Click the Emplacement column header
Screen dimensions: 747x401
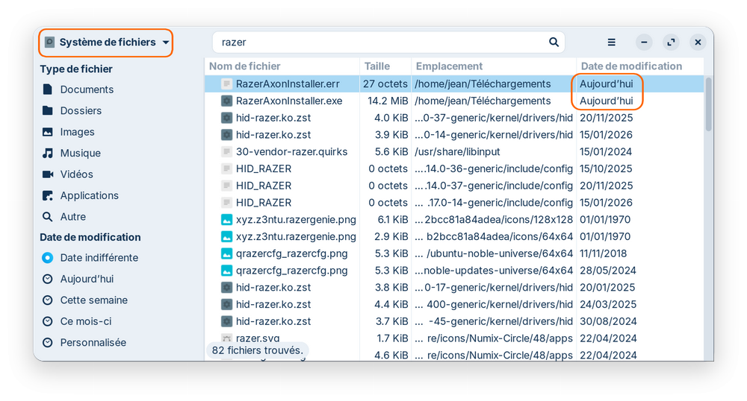(x=449, y=66)
